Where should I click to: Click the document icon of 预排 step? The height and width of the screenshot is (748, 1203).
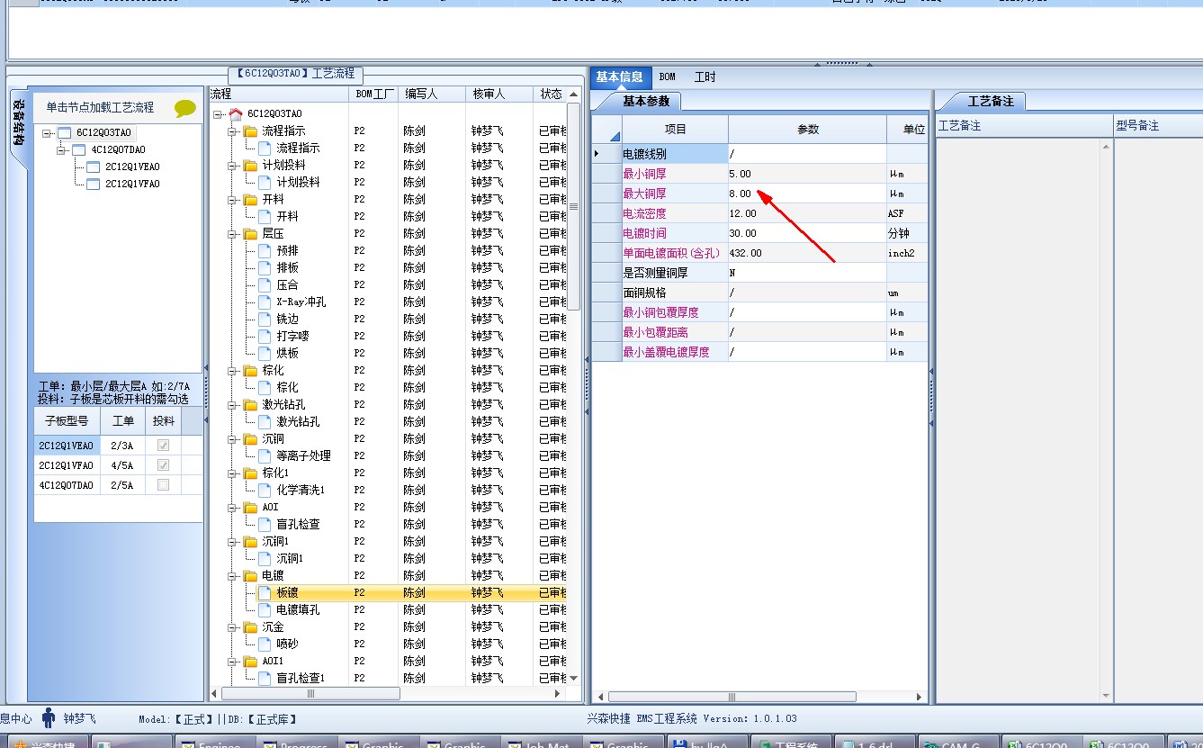pyautogui.click(x=265, y=250)
